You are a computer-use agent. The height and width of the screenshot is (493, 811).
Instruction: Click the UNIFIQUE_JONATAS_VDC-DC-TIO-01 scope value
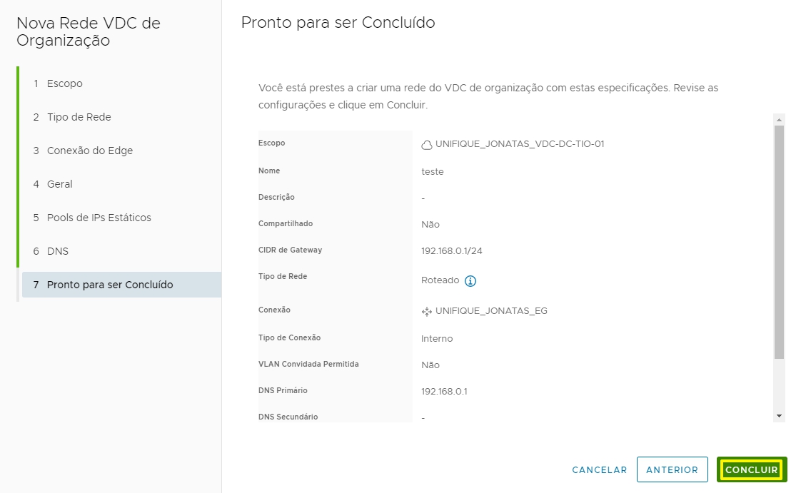(519, 144)
